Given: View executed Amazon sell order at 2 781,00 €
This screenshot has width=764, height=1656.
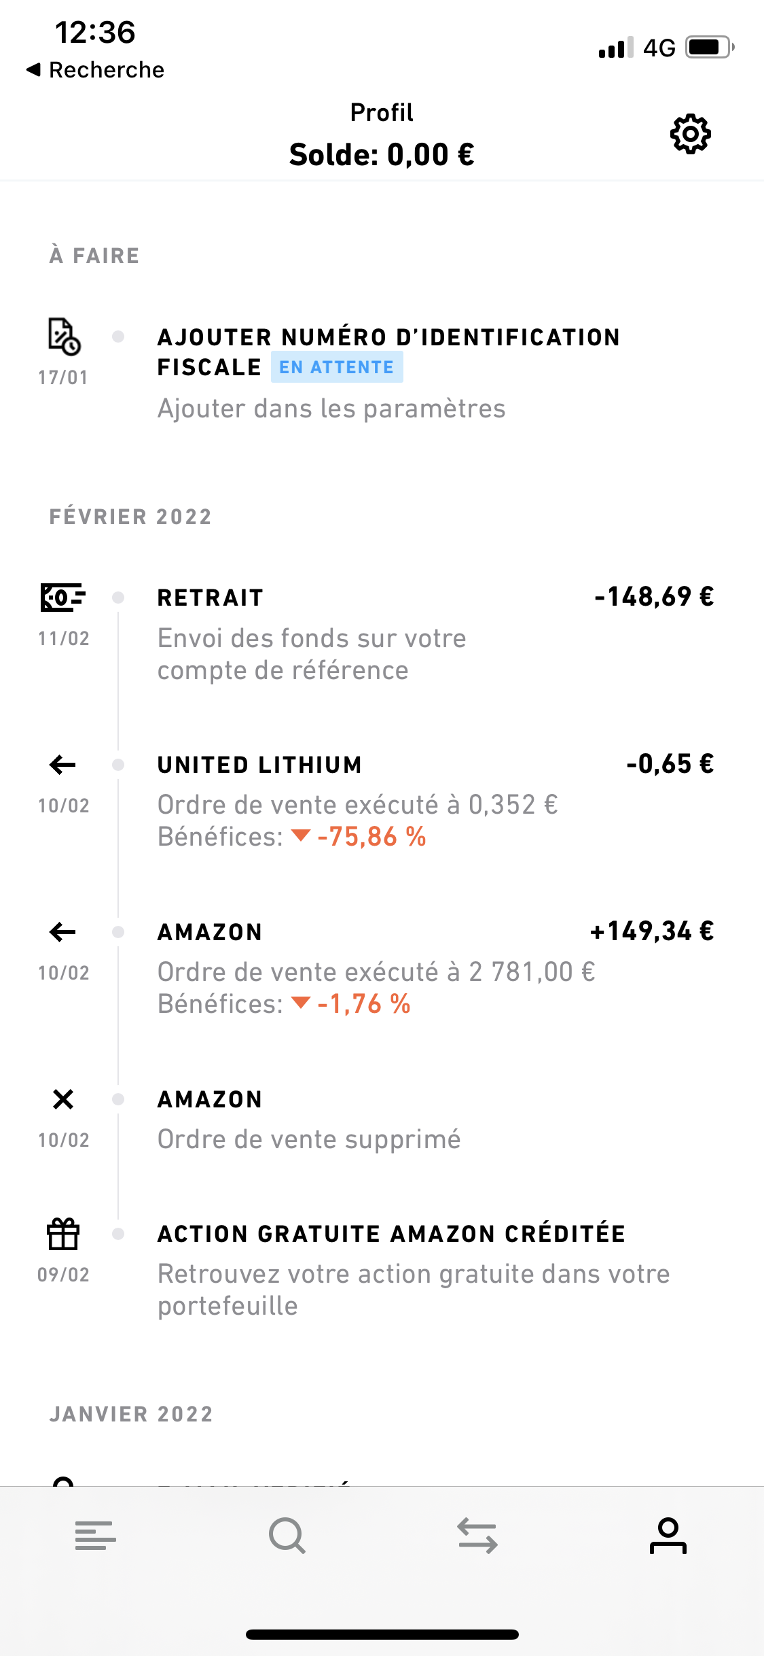Looking at the screenshot, I should 376,972.
